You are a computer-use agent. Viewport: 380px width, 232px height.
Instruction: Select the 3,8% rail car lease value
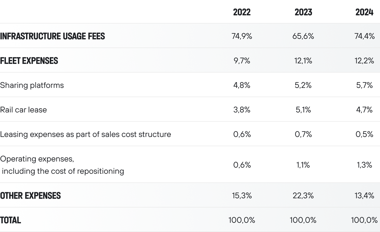point(242,110)
